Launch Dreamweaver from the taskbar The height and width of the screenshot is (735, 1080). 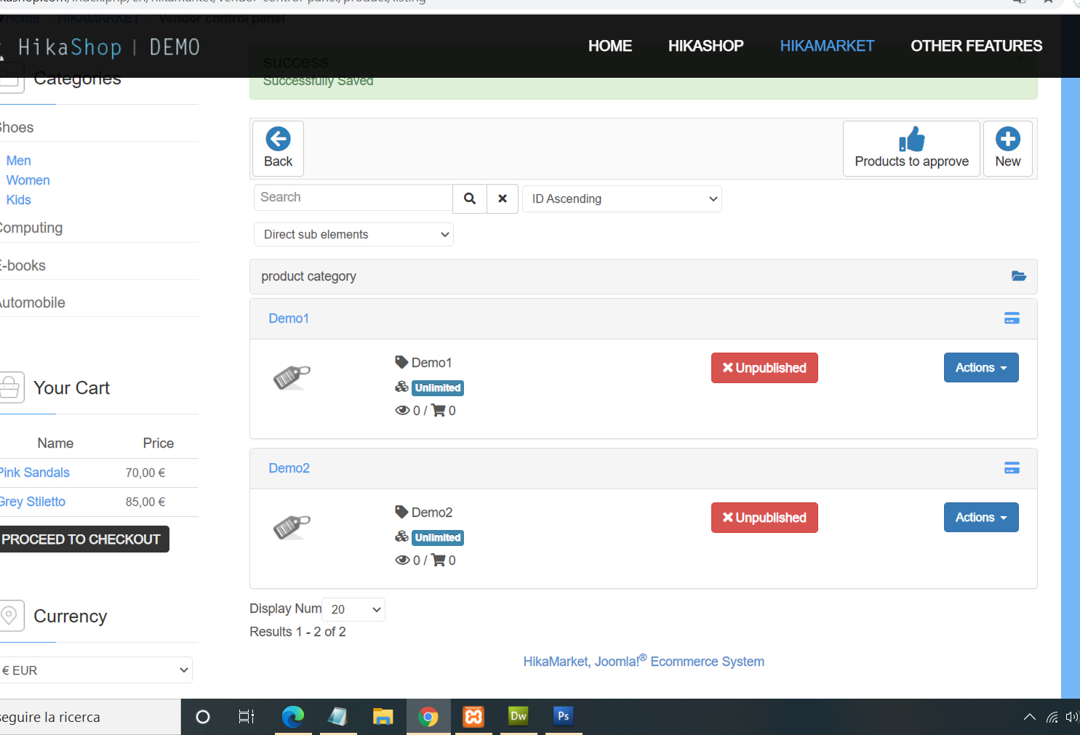click(x=519, y=717)
